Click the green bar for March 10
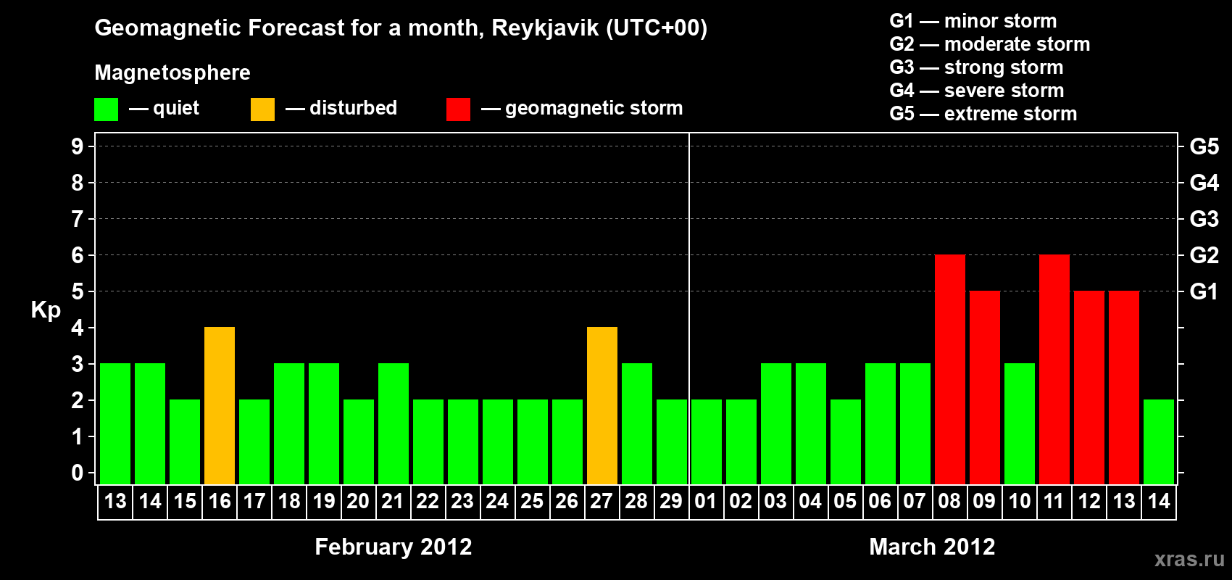This screenshot has width=1232, height=580. 1020,423
